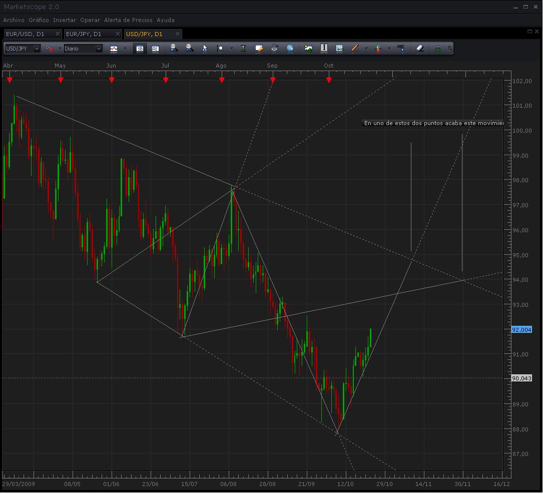
Task: Open the Ayuda menu
Action: 166,20
